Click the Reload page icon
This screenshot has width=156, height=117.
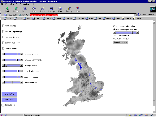(25, 8)
